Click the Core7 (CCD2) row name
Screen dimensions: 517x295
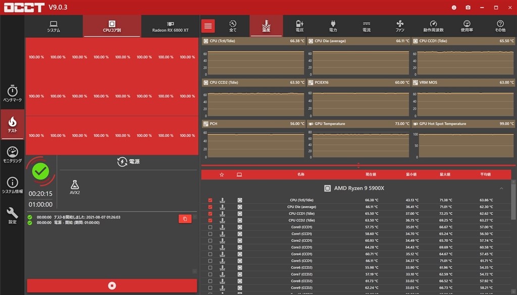[301, 274]
